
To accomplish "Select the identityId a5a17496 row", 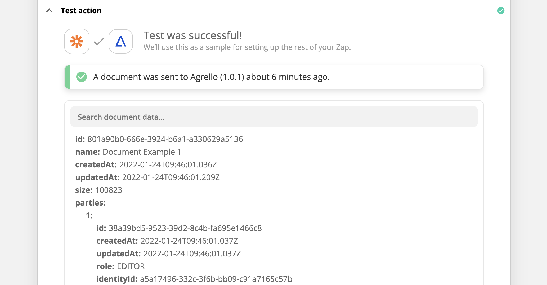I will tap(194, 279).
